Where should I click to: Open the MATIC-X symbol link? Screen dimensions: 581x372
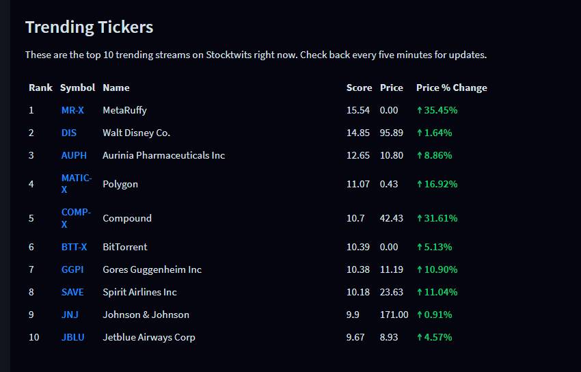(x=77, y=184)
